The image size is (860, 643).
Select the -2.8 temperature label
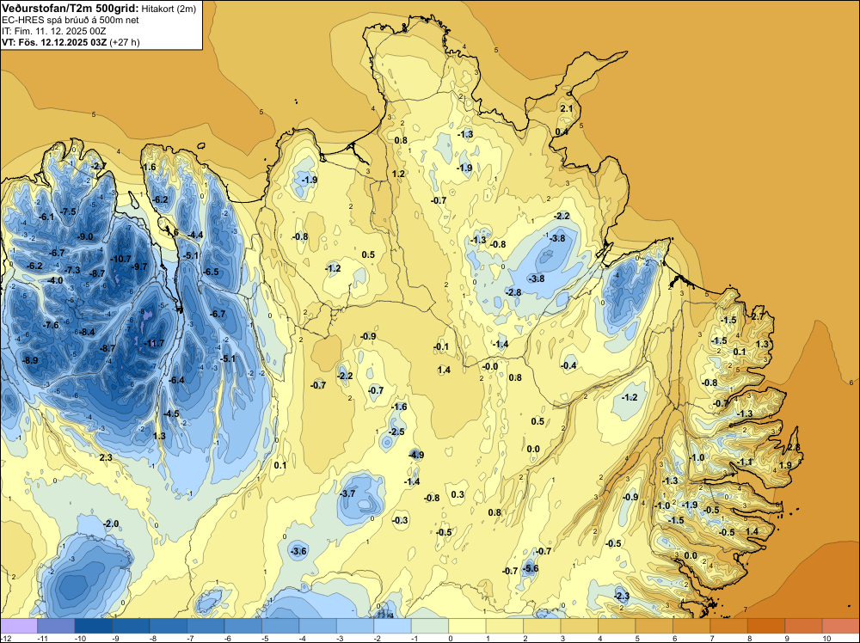(513, 292)
